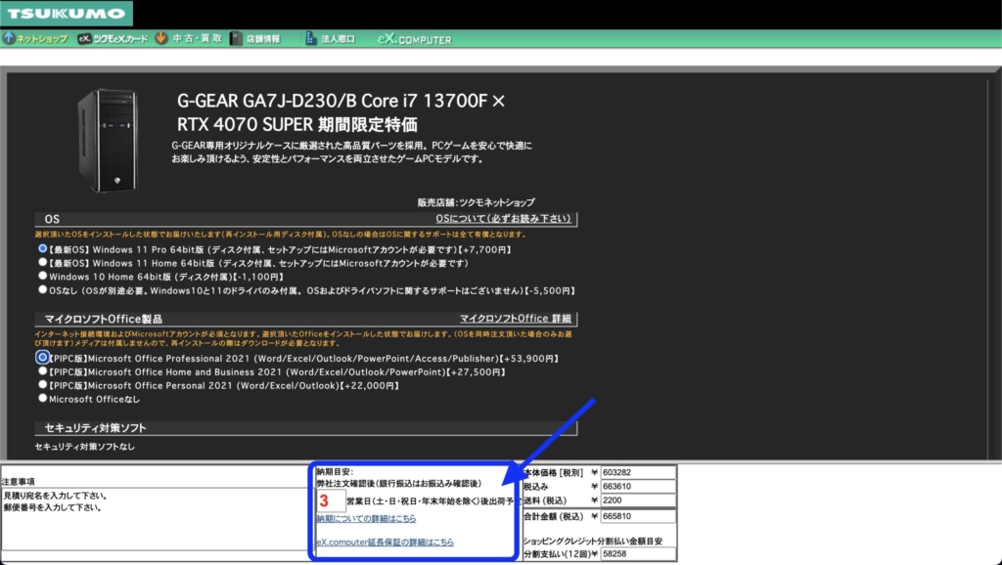Select Microsoft Officeなし option
This screenshot has width=1002, height=565.
43,399
